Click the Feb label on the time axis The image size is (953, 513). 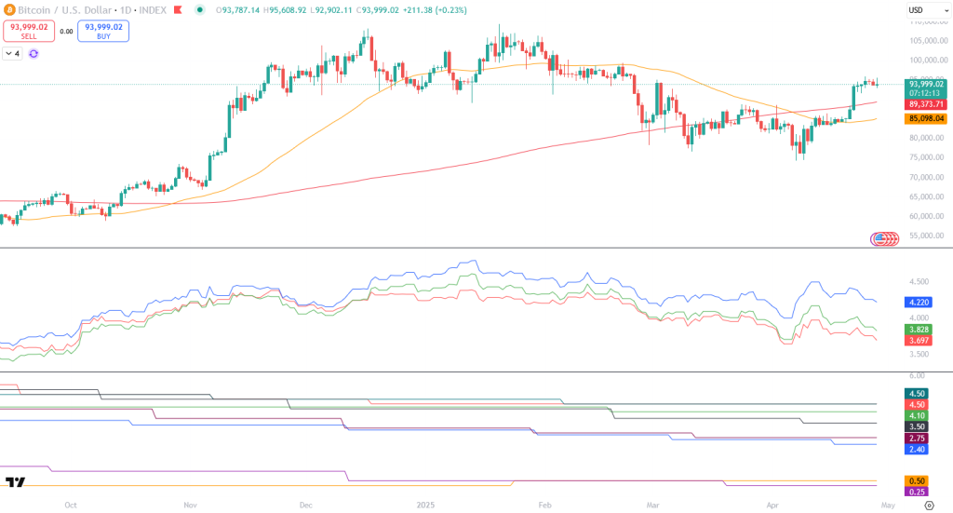click(544, 506)
